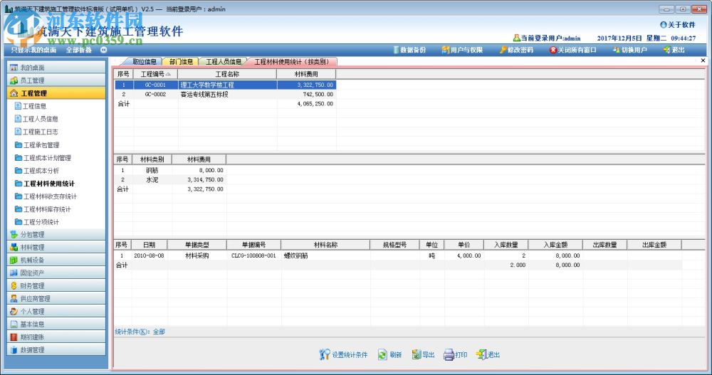
Task: Open the 期初建账 sidebar section
Action: (57, 337)
